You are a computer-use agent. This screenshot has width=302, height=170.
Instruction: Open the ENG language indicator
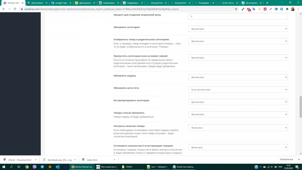280,167
